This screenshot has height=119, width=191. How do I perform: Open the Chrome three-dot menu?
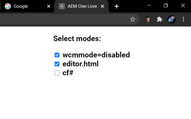[x=183, y=19]
